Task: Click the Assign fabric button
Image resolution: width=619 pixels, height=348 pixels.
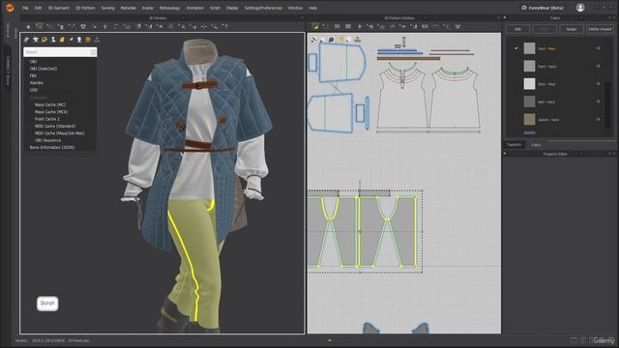Action: [x=572, y=29]
